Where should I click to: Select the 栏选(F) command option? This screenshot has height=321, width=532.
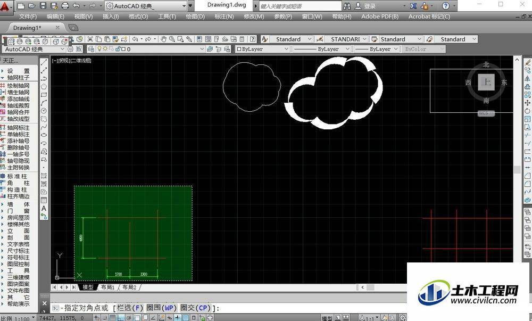[x=130, y=308]
